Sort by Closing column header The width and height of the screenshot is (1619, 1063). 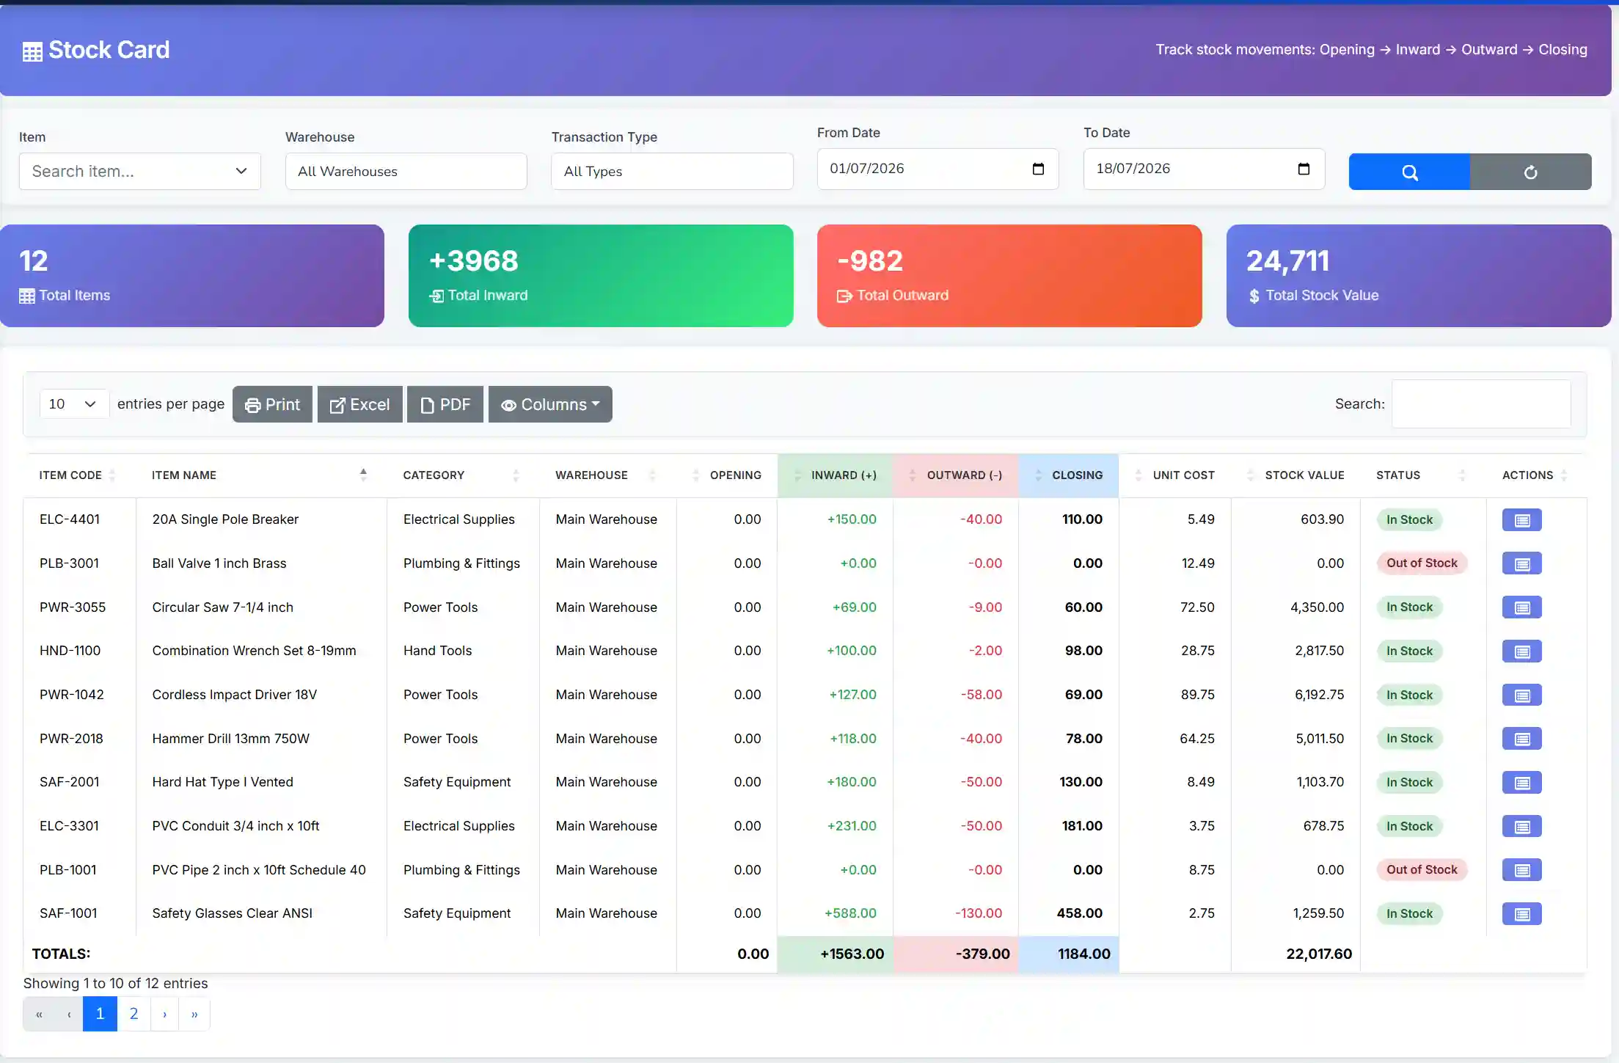point(1069,475)
